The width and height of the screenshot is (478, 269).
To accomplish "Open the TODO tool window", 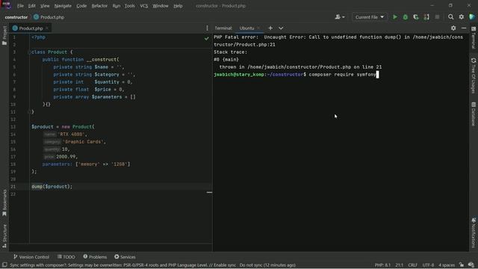I will click(x=66, y=257).
